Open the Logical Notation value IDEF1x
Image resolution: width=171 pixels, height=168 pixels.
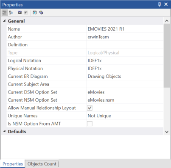(125, 60)
